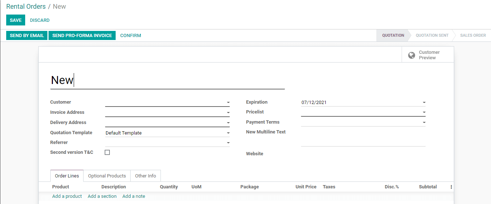491x204 pixels.
Task: Click the Description column header
Action: (x=113, y=187)
